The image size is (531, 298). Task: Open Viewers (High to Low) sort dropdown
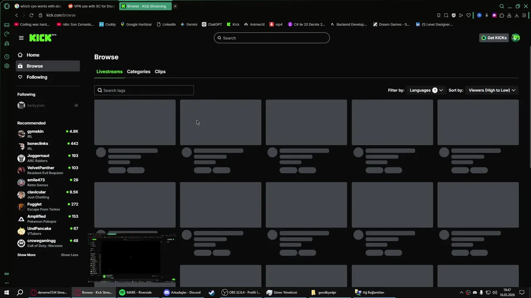pos(492,90)
